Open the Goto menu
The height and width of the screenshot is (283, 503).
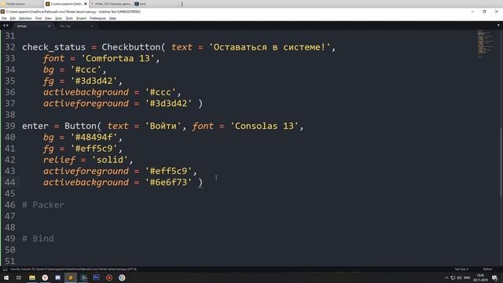pyautogui.click(x=58, y=18)
